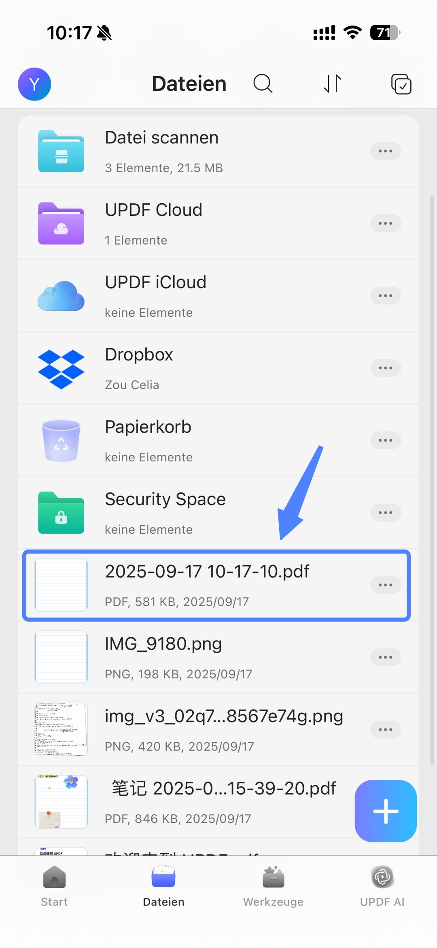
Task: Tap the Dateien page title
Action: [189, 84]
